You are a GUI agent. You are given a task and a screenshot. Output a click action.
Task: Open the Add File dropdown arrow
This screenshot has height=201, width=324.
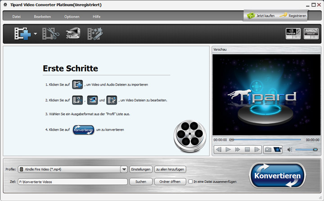click(36, 33)
